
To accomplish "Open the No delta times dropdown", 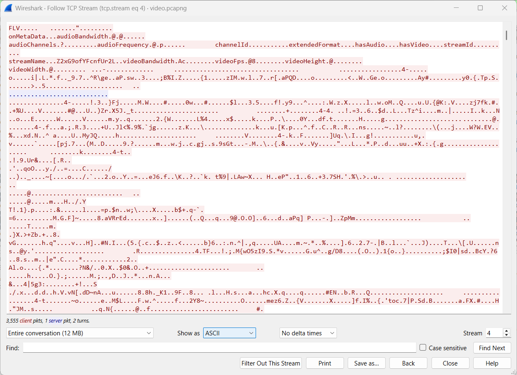I will [308, 333].
